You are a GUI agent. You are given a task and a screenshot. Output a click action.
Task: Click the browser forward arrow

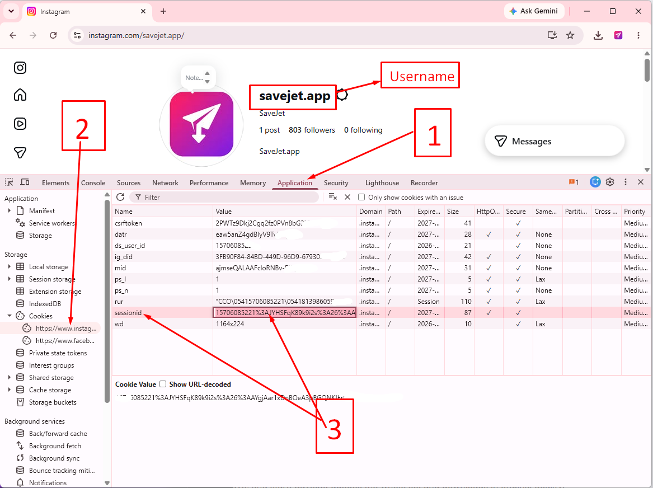[x=33, y=35]
